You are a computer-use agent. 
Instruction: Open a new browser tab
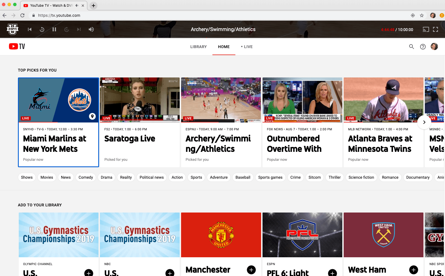(93, 6)
